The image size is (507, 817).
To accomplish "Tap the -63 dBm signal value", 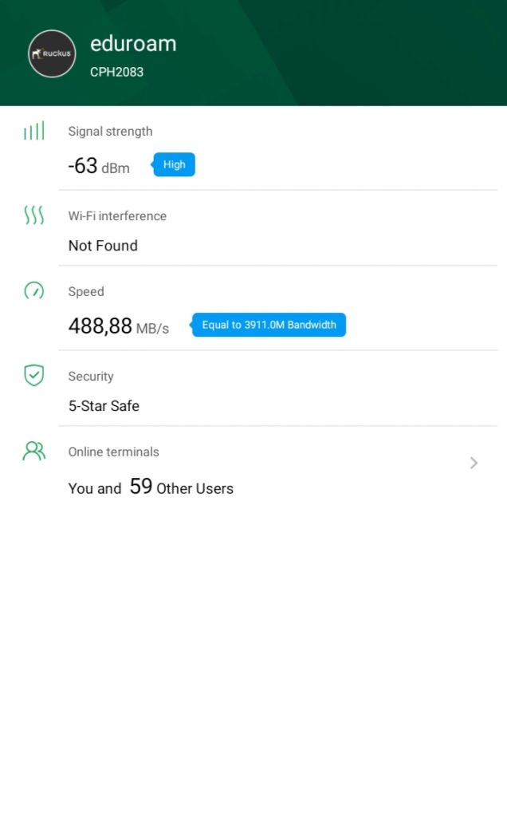I will tap(99, 167).
